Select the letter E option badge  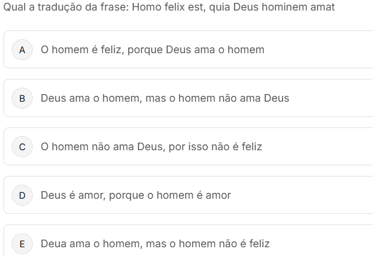22,244
